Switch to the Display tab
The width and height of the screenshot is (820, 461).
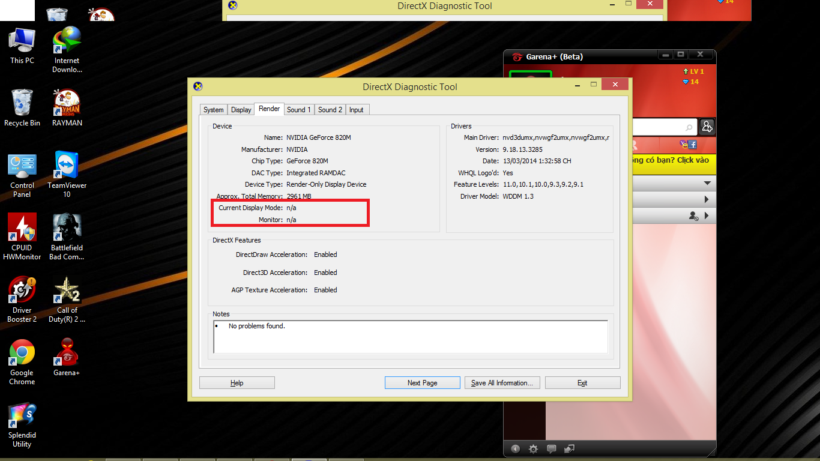(x=241, y=110)
